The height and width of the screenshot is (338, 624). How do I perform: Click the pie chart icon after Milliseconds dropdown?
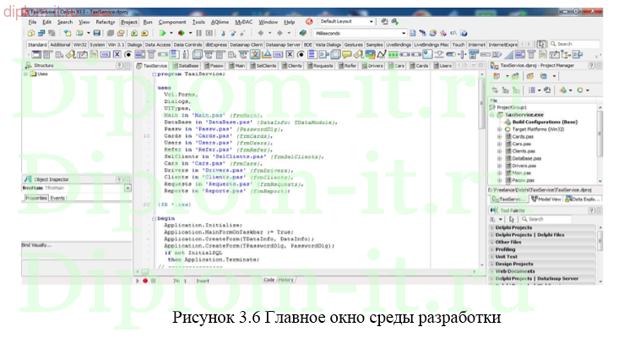pyautogui.click(x=433, y=33)
